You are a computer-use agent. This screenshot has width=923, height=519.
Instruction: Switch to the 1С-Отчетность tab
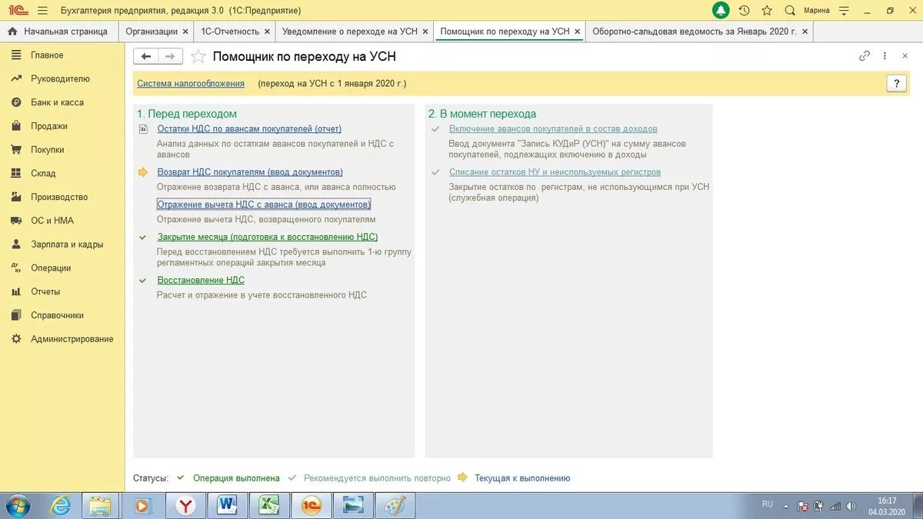[230, 32]
